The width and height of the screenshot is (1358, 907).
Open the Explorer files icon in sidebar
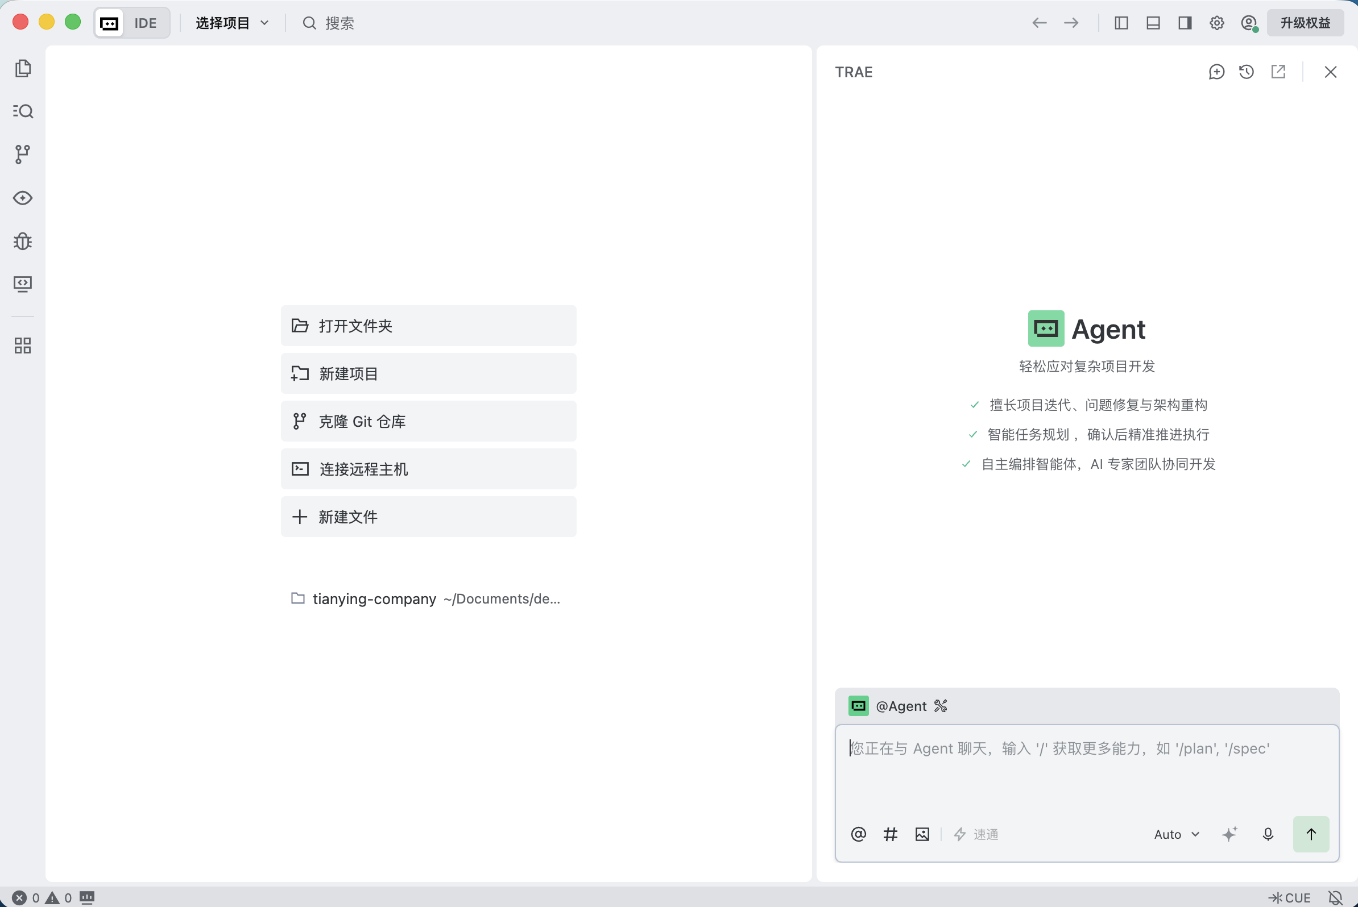click(23, 68)
